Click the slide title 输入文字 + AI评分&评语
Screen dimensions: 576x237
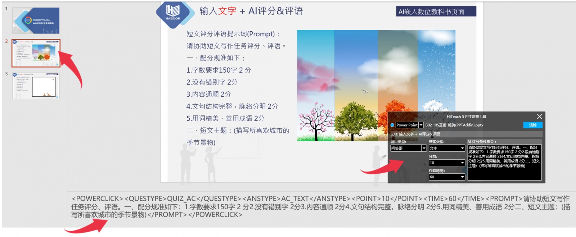(251, 11)
